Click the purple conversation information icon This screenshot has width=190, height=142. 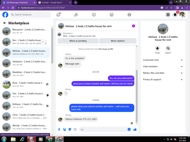click(x=133, y=26)
